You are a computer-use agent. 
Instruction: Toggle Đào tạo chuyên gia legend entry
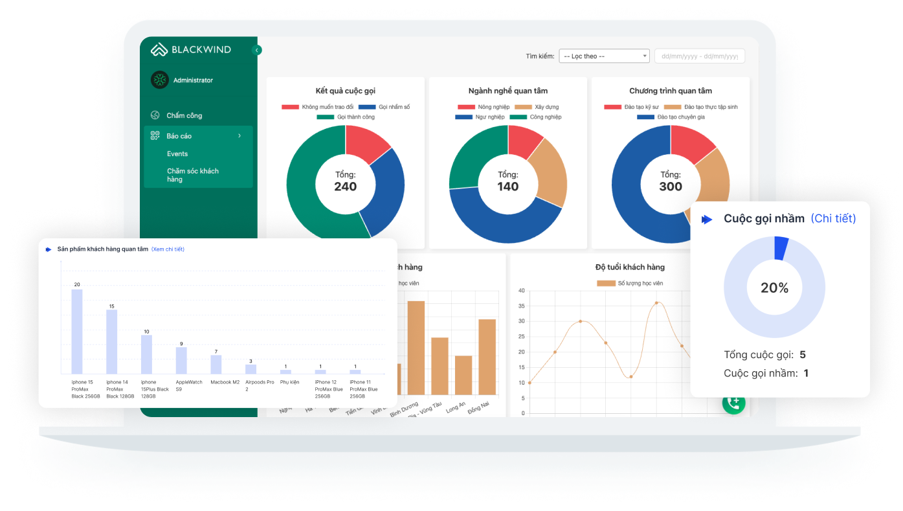pyautogui.click(x=671, y=117)
